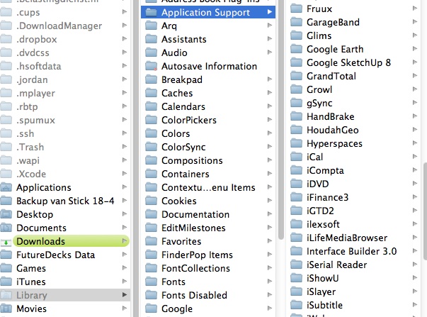Click the iShowU folder icon

click(296, 278)
